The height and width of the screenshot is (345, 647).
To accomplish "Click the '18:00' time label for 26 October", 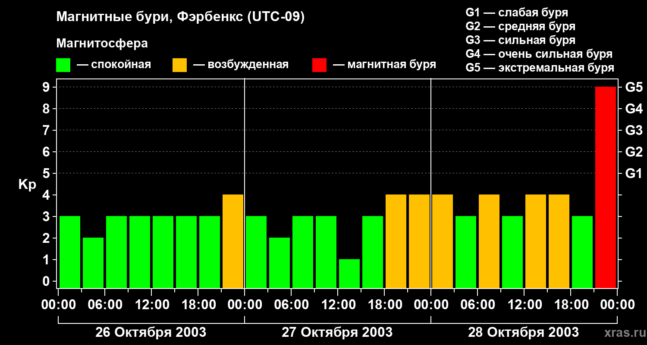I will (198, 305).
